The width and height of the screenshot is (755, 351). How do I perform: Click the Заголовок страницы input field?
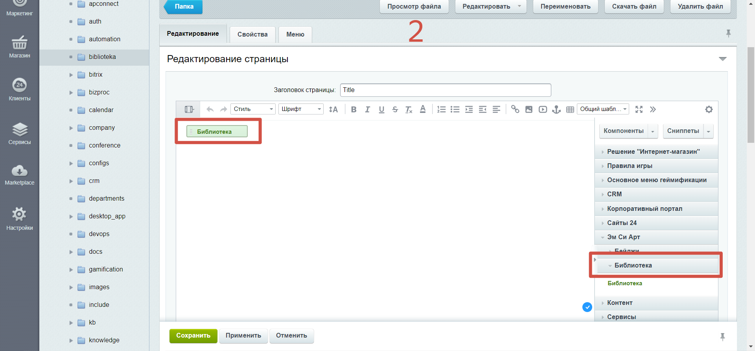pyautogui.click(x=445, y=90)
